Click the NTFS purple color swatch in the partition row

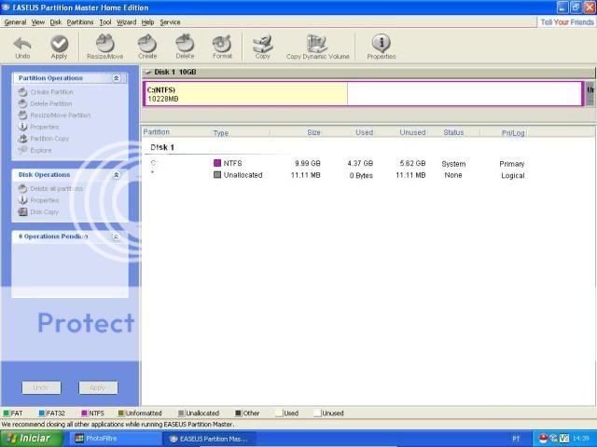217,163
